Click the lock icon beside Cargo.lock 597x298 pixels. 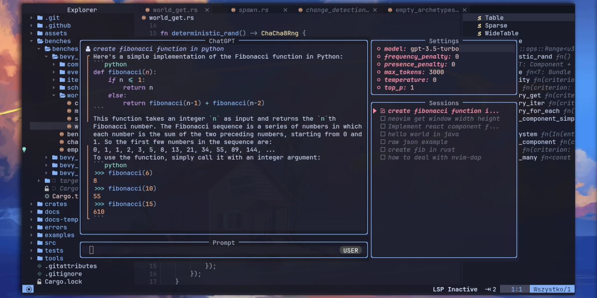coord(39,281)
